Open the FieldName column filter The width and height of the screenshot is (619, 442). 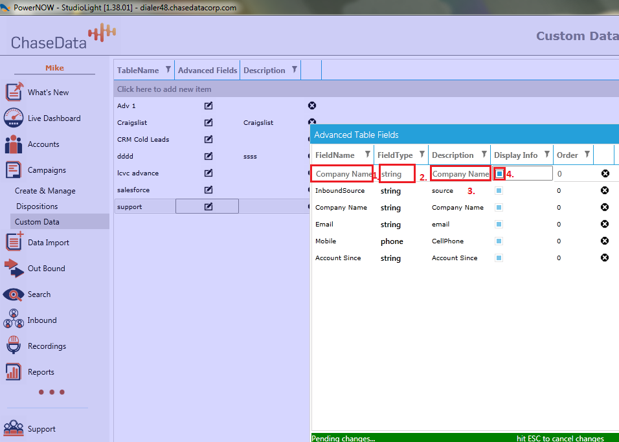(x=368, y=155)
